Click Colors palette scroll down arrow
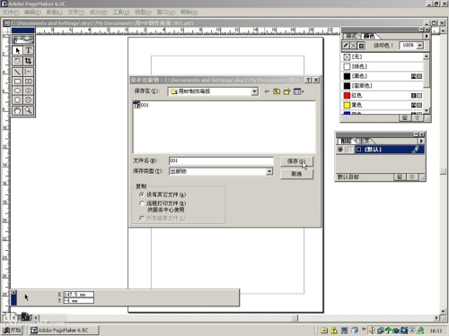This screenshot has height=336, width=449. tap(427, 110)
